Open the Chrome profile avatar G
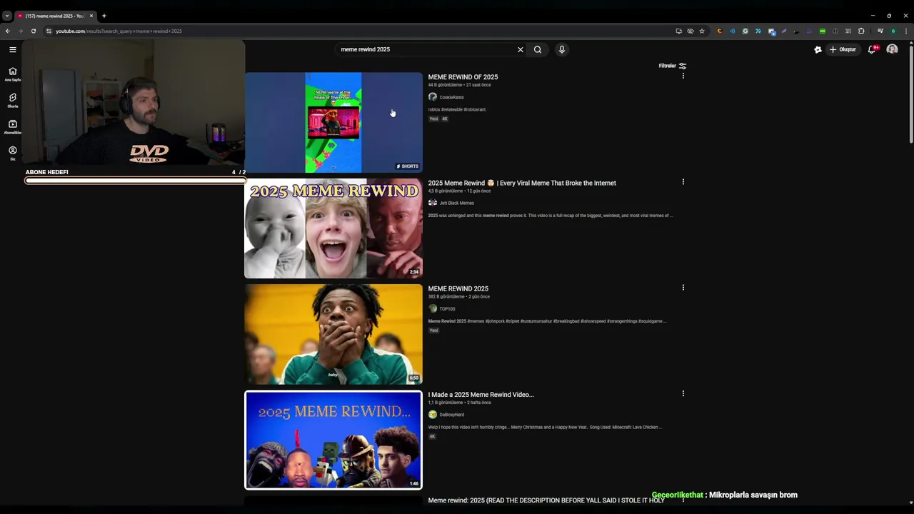Screen dimensions: 914x514 [x=893, y=31]
